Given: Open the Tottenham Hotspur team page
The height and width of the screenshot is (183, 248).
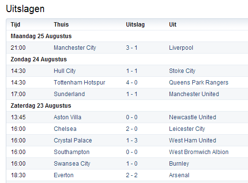Looking at the screenshot, I should click(79, 83).
